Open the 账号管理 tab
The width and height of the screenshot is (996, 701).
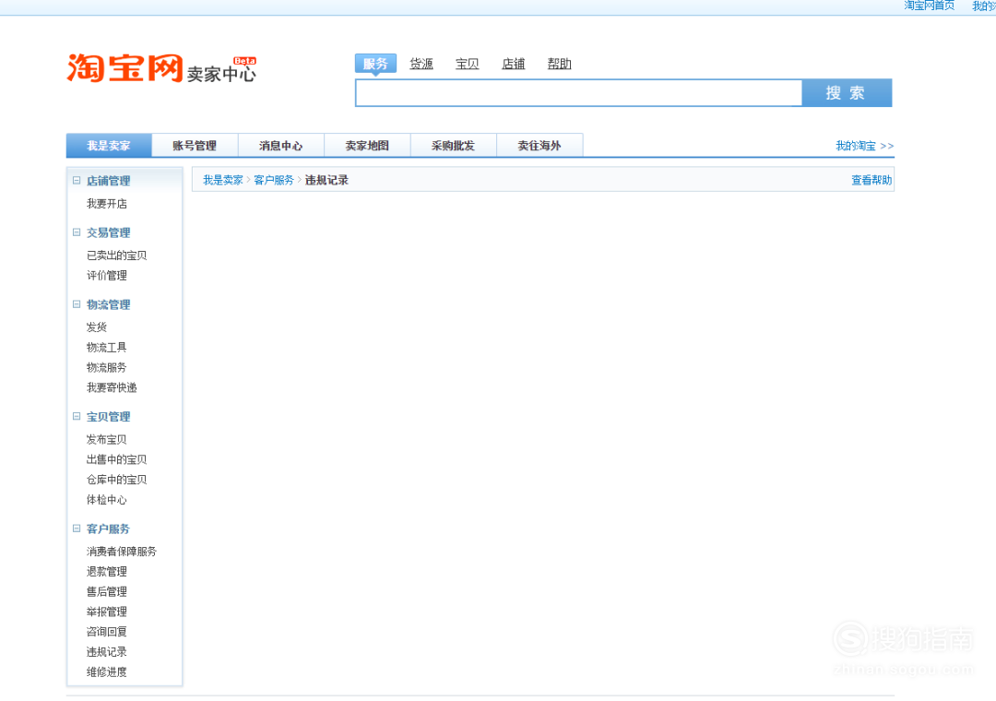[195, 146]
